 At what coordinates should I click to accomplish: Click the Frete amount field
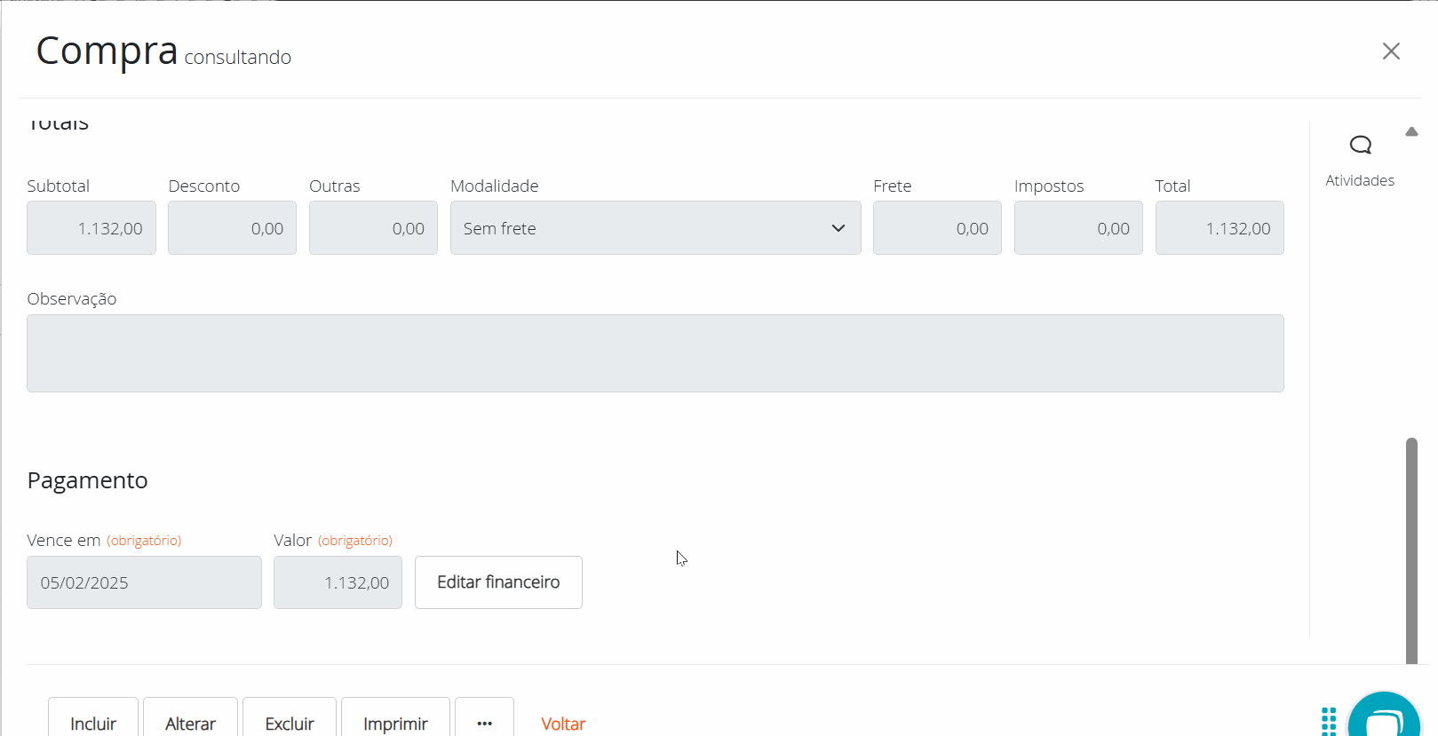coord(937,228)
